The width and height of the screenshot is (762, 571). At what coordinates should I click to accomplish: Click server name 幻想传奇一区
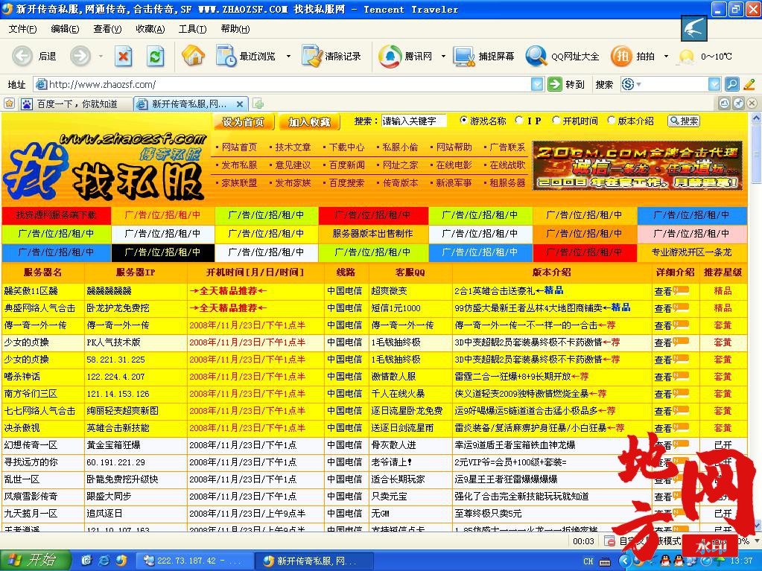pos(31,445)
